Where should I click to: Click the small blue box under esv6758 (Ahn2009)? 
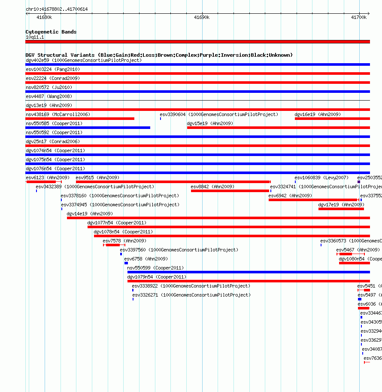(x=126, y=263)
